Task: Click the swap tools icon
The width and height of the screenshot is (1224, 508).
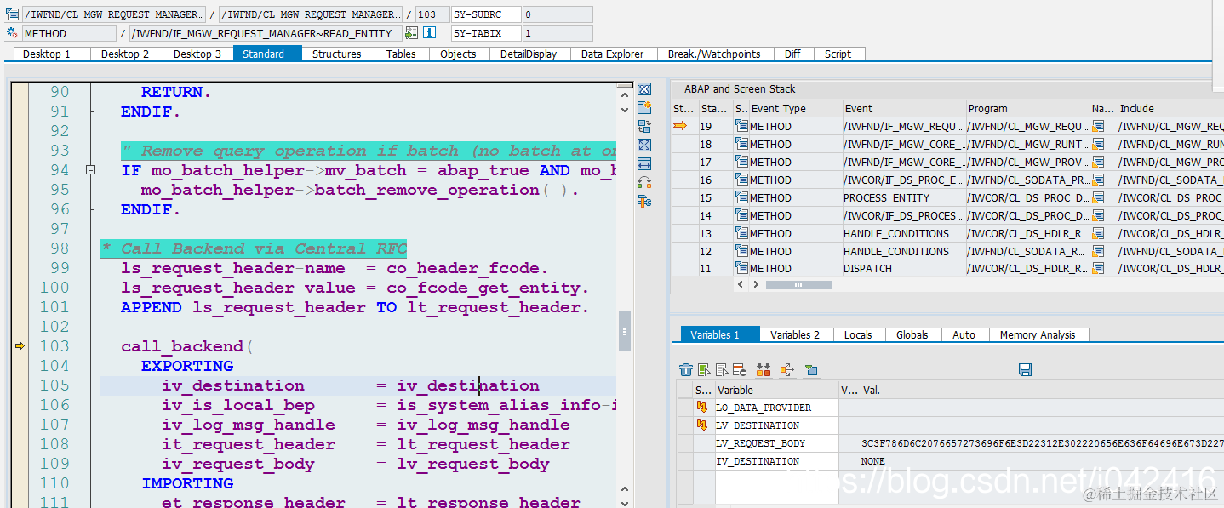Action: [x=644, y=183]
